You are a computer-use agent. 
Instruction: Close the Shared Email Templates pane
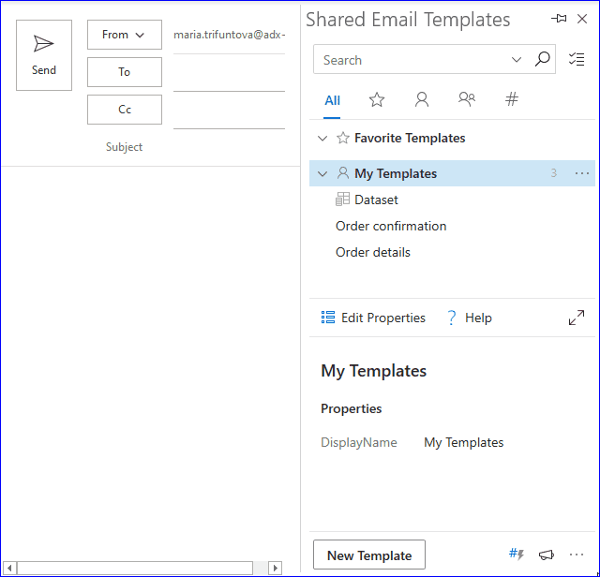tap(582, 19)
